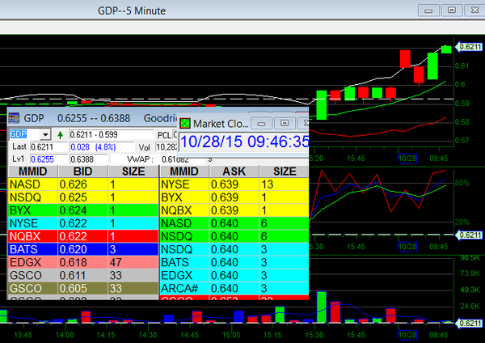This screenshot has height=343, width=485.
Task: Open the GDP symbol dropdown arrow
Action: click(x=44, y=134)
